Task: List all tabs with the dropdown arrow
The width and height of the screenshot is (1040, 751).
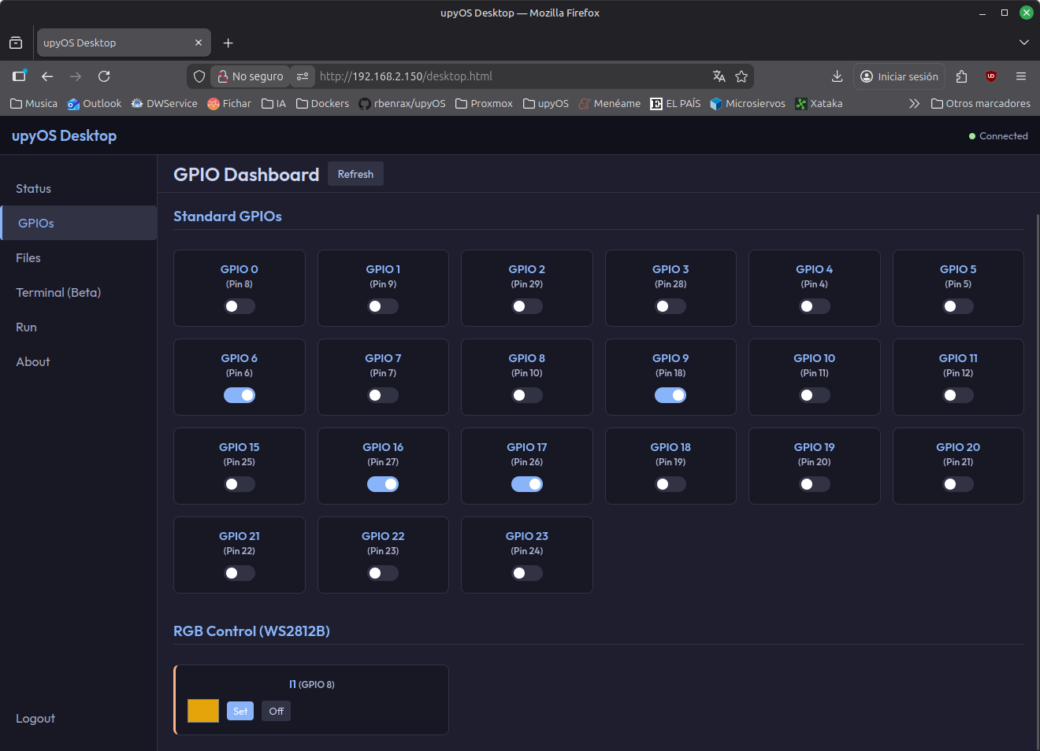Action: click(1024, 43)
